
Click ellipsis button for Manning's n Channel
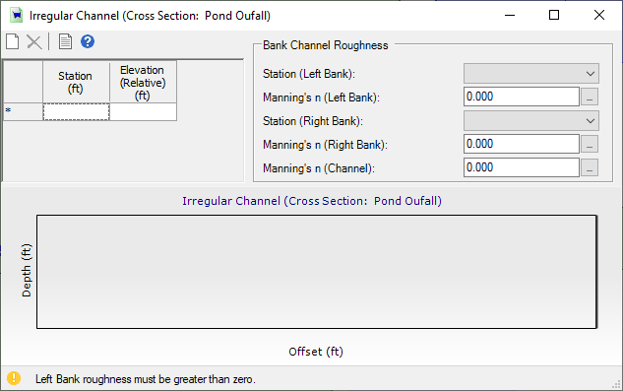point(590,167)
